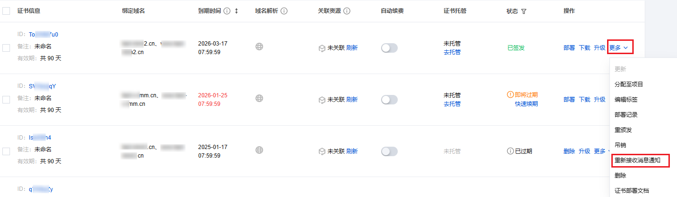The width and height of the screenshot is (677, 197).
Task: Click the globe DNS icon in first row
Action: tap(259, 47)
